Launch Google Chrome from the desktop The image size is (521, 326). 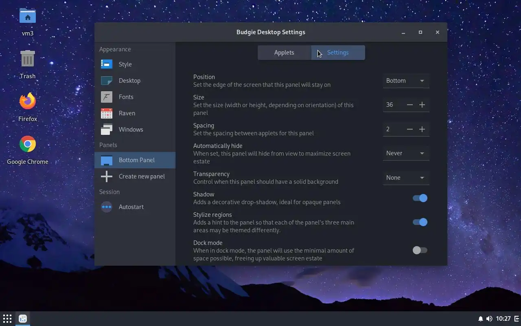[28, 144]
